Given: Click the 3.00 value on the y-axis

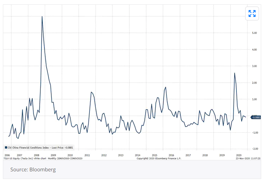Looking at the screenshot, I should pyautogui.click(x=254, y=66).
